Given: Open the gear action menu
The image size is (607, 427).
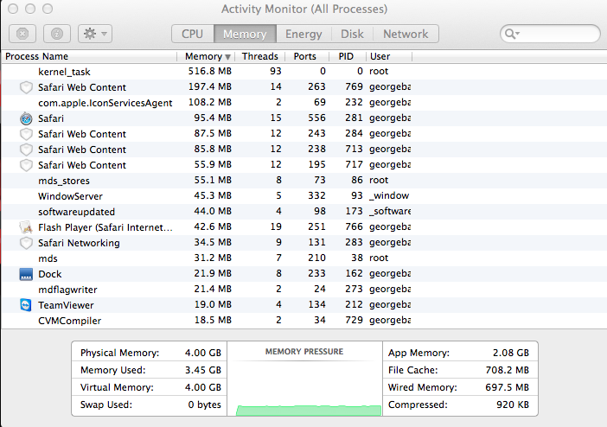Looking at the screenshot, I should tap(95, 34).
